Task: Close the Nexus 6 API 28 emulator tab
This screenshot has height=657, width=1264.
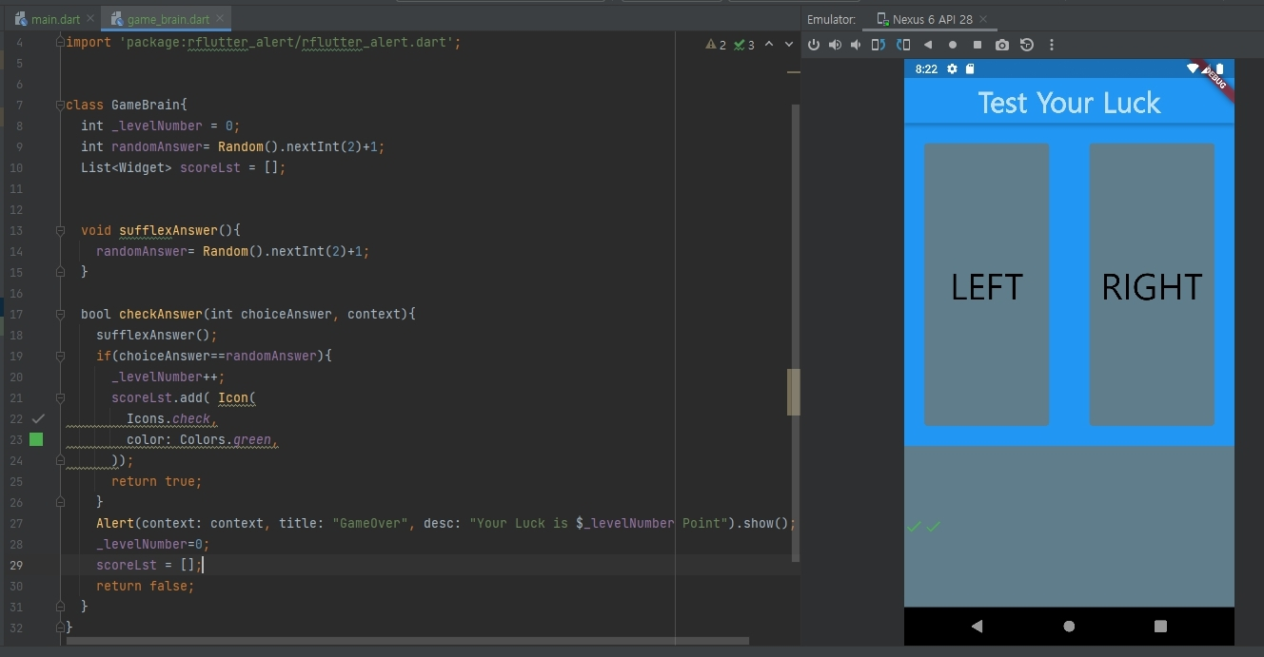Action: pyautogui.click(x=983, y=19)
